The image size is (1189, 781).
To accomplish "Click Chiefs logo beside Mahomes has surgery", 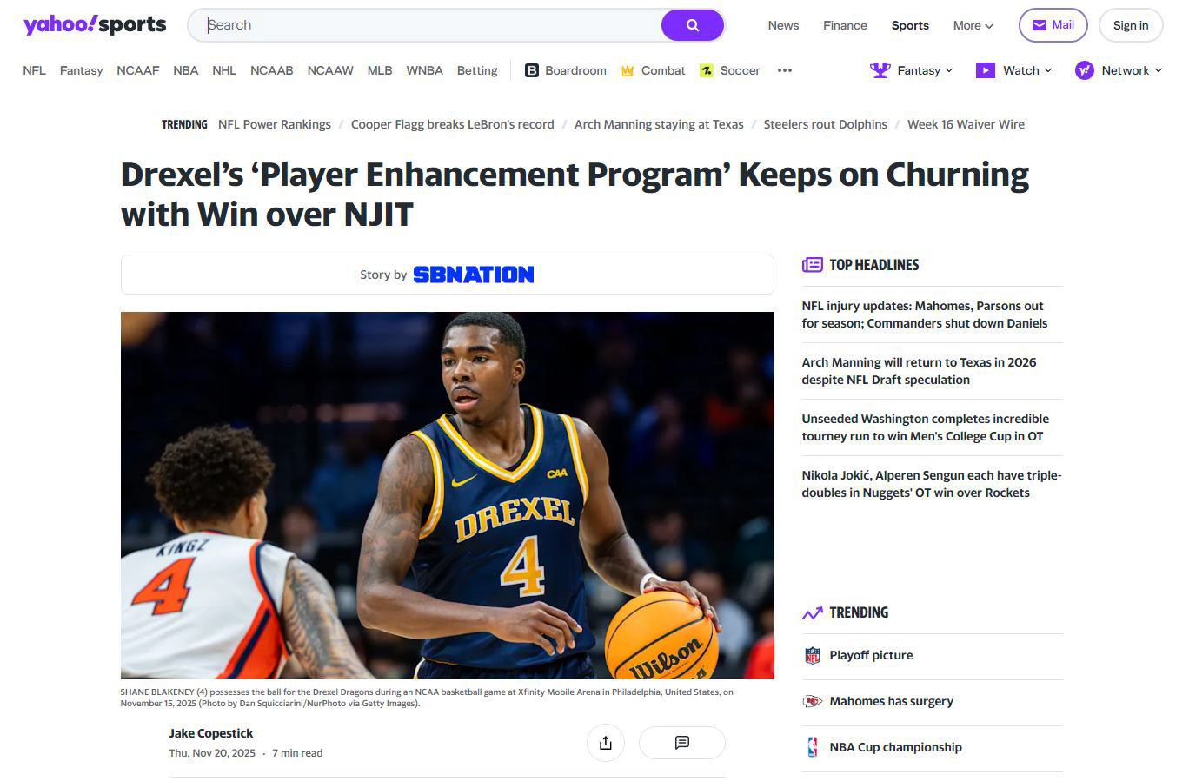I will point(813,701).
